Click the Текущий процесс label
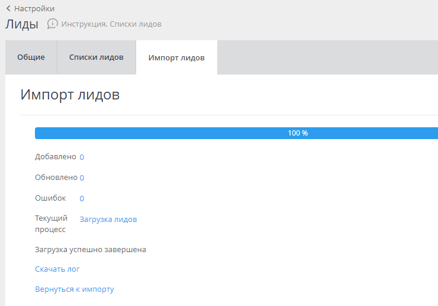This screenshot has width=438, height=306. [x=51, y=224]
